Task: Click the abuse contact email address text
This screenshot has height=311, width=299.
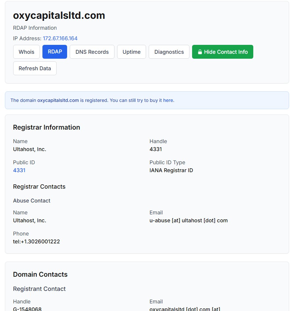Action: tap(188, 220)
